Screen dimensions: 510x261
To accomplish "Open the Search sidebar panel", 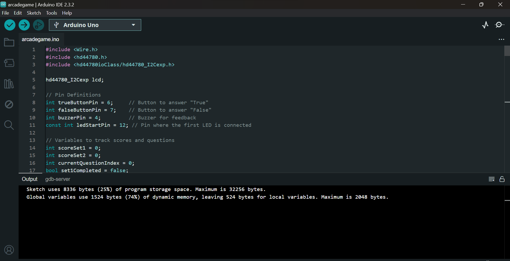I will pyautogui.click(x=9, y=125).
